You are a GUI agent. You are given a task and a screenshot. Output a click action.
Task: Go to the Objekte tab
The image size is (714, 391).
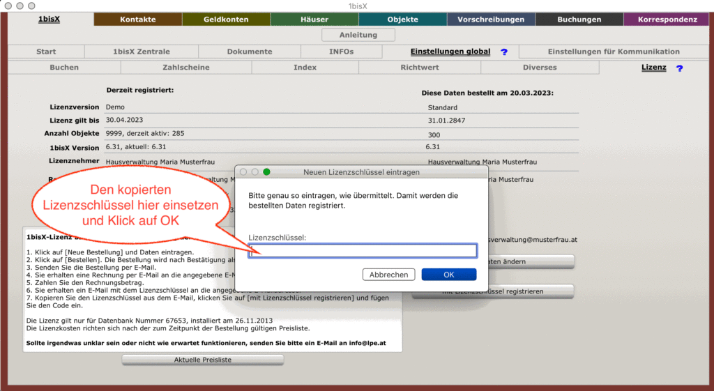point(403,20)
